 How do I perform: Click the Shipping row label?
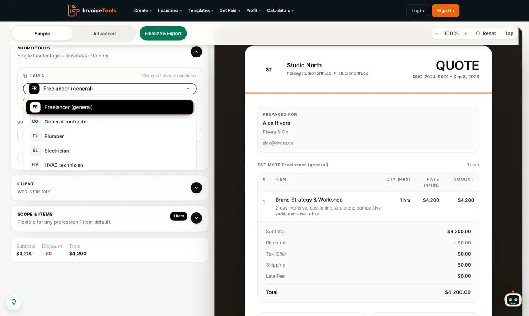[x=276, y=265]
